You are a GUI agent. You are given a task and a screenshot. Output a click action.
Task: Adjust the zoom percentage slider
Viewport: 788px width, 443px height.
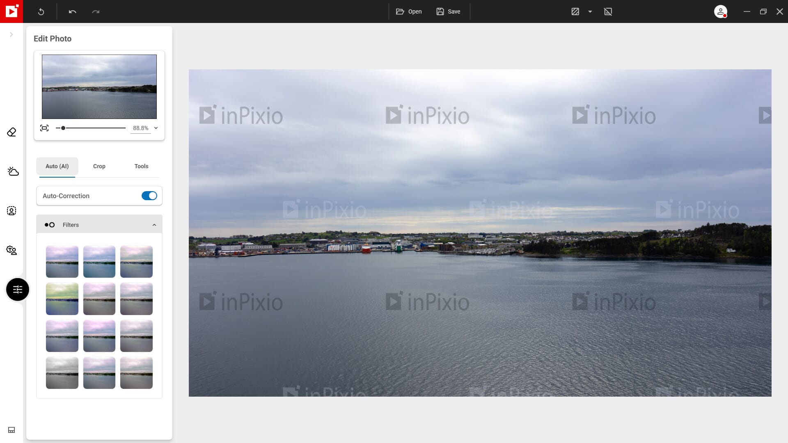pyautogui.click(x=62, y=128)
